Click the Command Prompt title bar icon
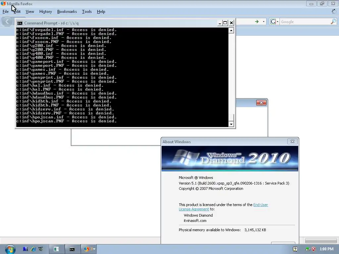The width and height of the screenshot is (339, 254). click(20, 23)
